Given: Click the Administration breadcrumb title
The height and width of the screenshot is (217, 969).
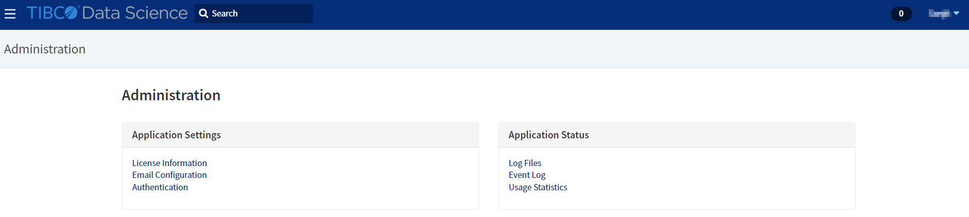Looking at the screenshot, I should 45,49.
